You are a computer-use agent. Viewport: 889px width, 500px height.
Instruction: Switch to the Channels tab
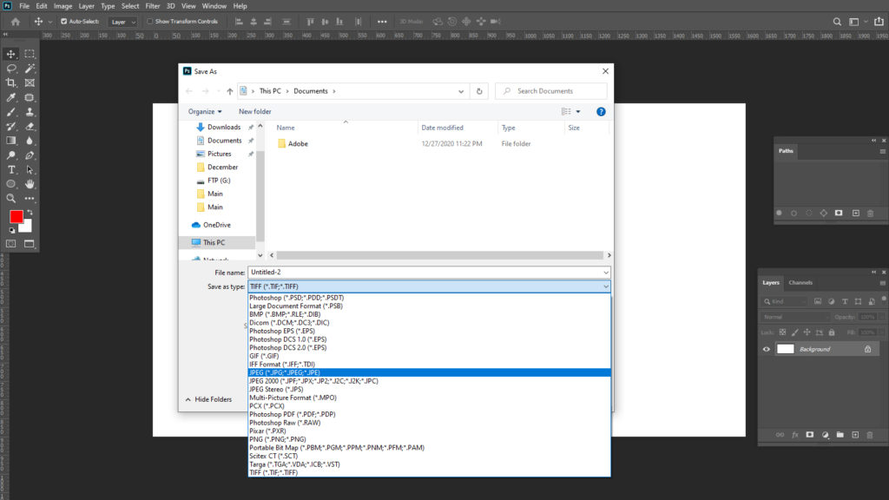pos(800,283)
